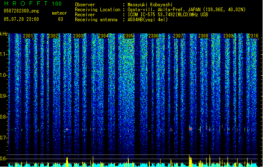Click the HROFFT title text

tap(26, 3)
